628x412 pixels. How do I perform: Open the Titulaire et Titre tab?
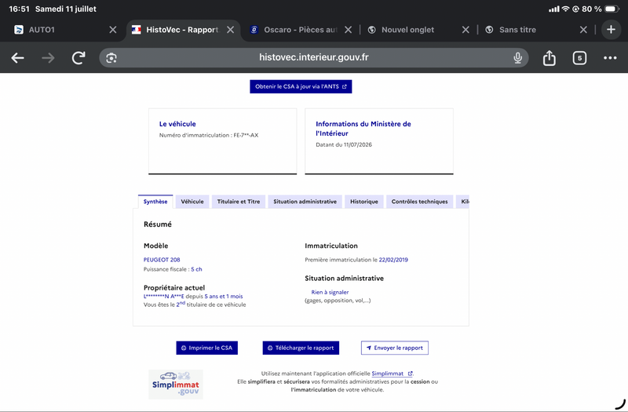click(x=239, y=202)
